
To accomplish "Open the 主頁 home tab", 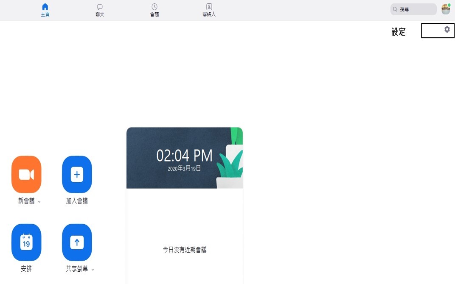I will (45, 10).
